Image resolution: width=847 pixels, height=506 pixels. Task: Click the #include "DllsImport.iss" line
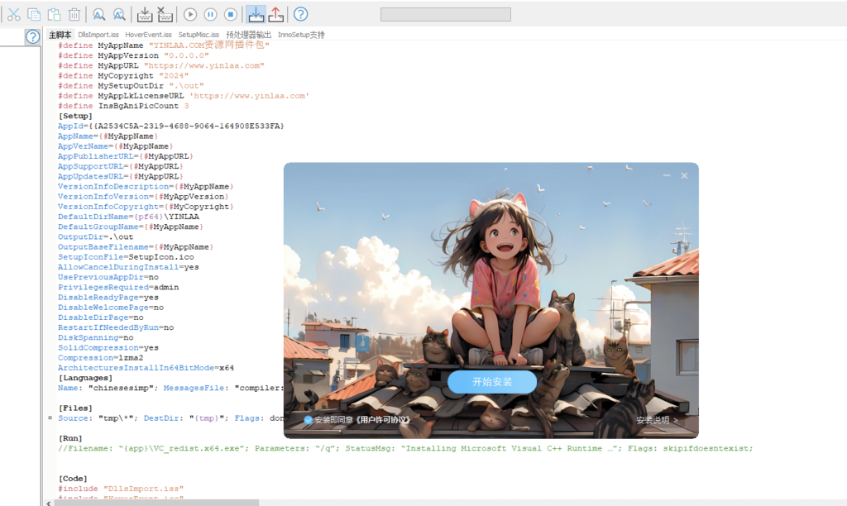pos(121,489)
